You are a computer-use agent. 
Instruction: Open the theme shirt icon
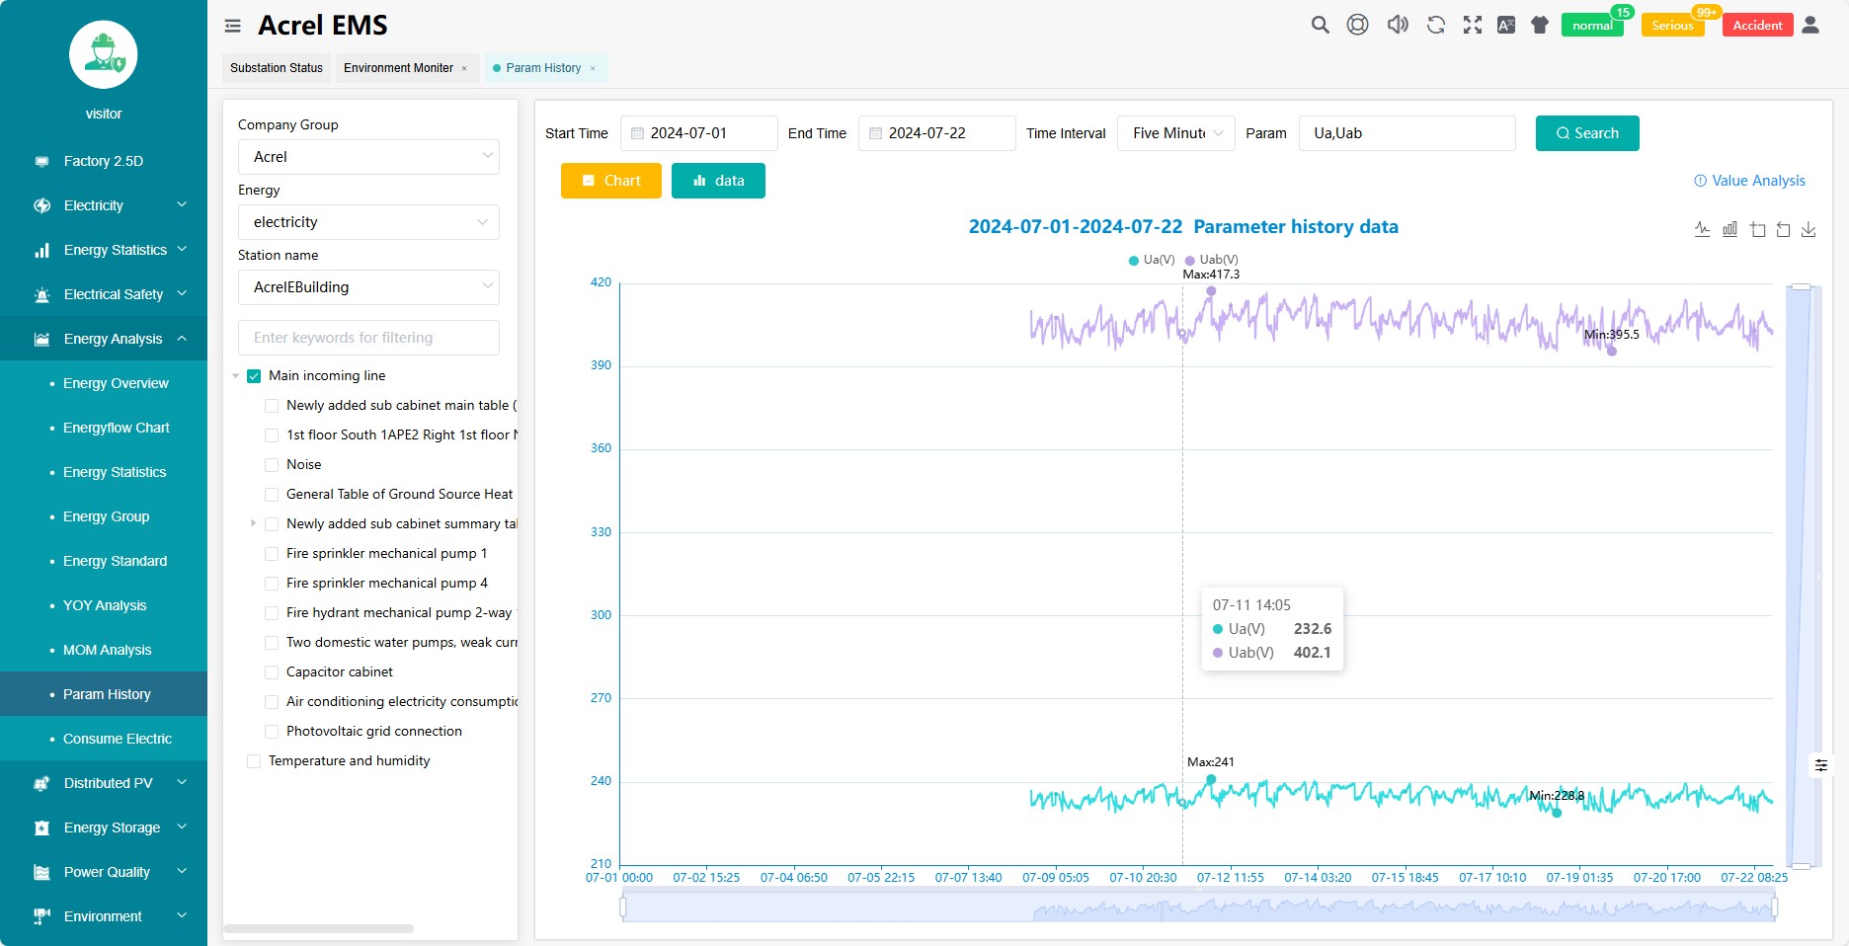(x=1540, y=26)
